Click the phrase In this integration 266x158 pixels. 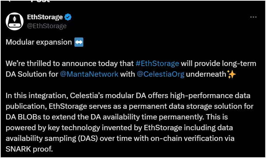click(37, 96)
